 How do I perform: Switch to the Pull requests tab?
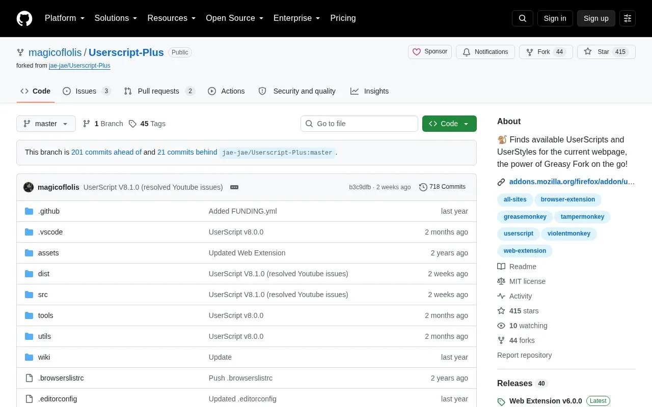(x=159, y=91)
